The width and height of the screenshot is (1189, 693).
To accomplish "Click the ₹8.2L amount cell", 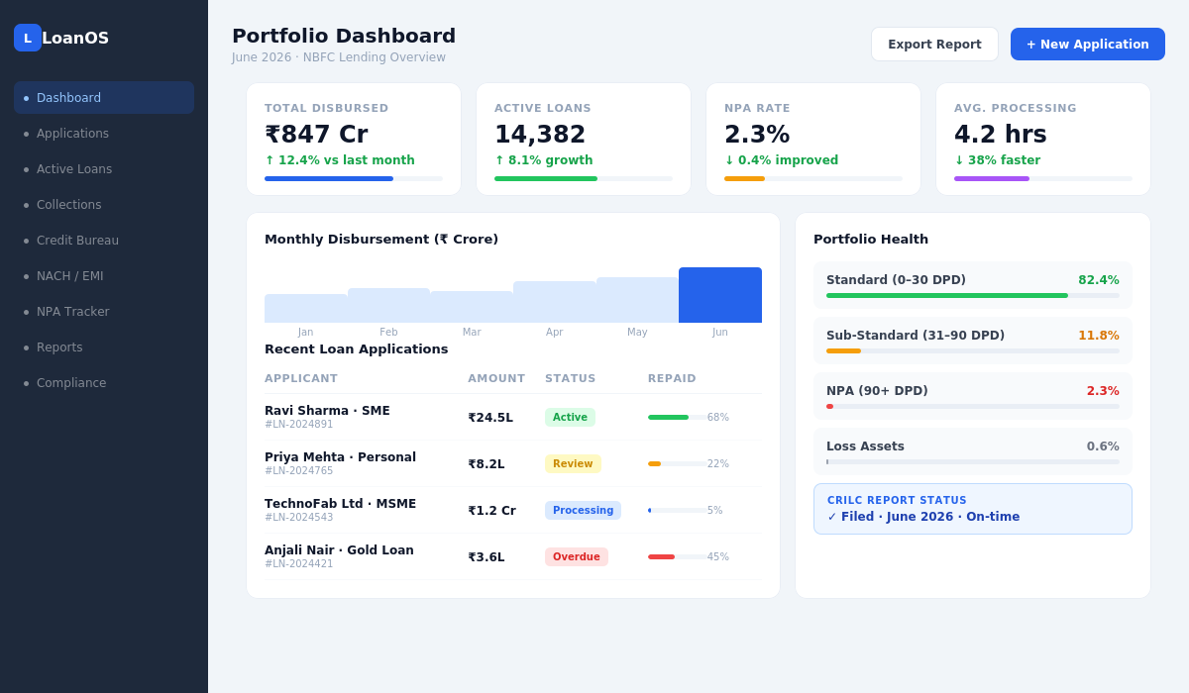I will [486, 464].
